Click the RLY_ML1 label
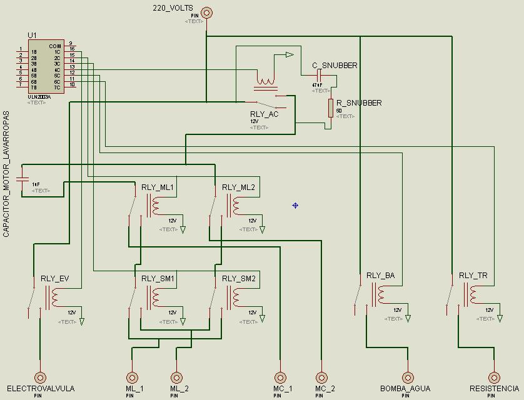 coord(158,187)
